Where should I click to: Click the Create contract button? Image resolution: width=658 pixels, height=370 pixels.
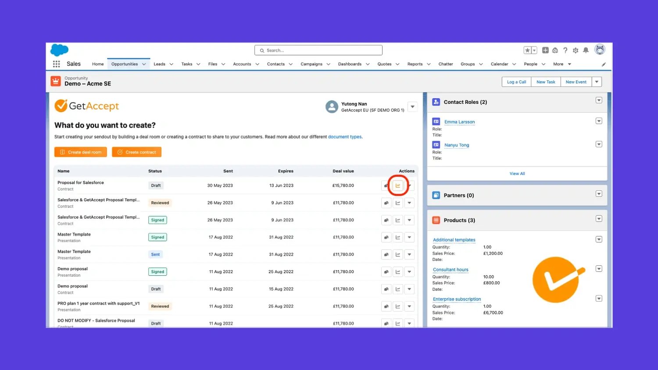tap(137, 152)
